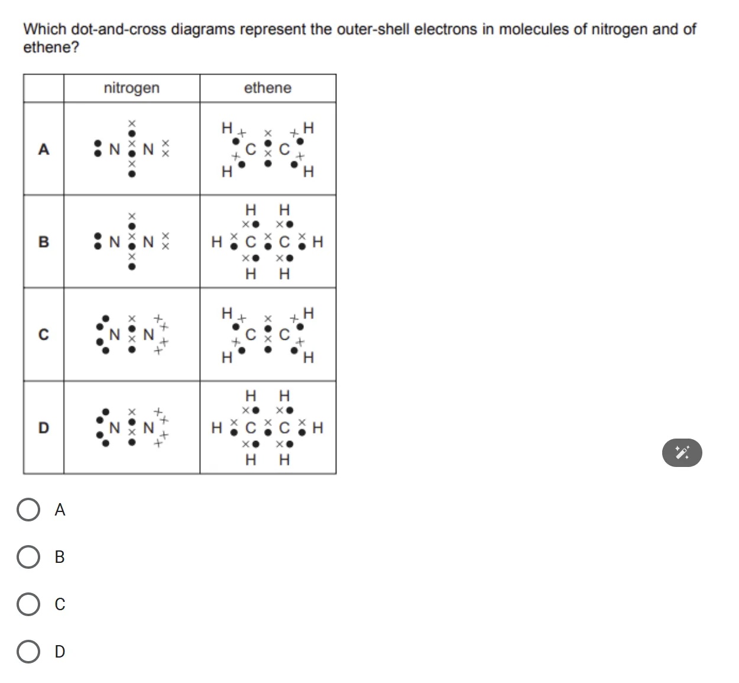Click the answer option label B text

(59, 556)
